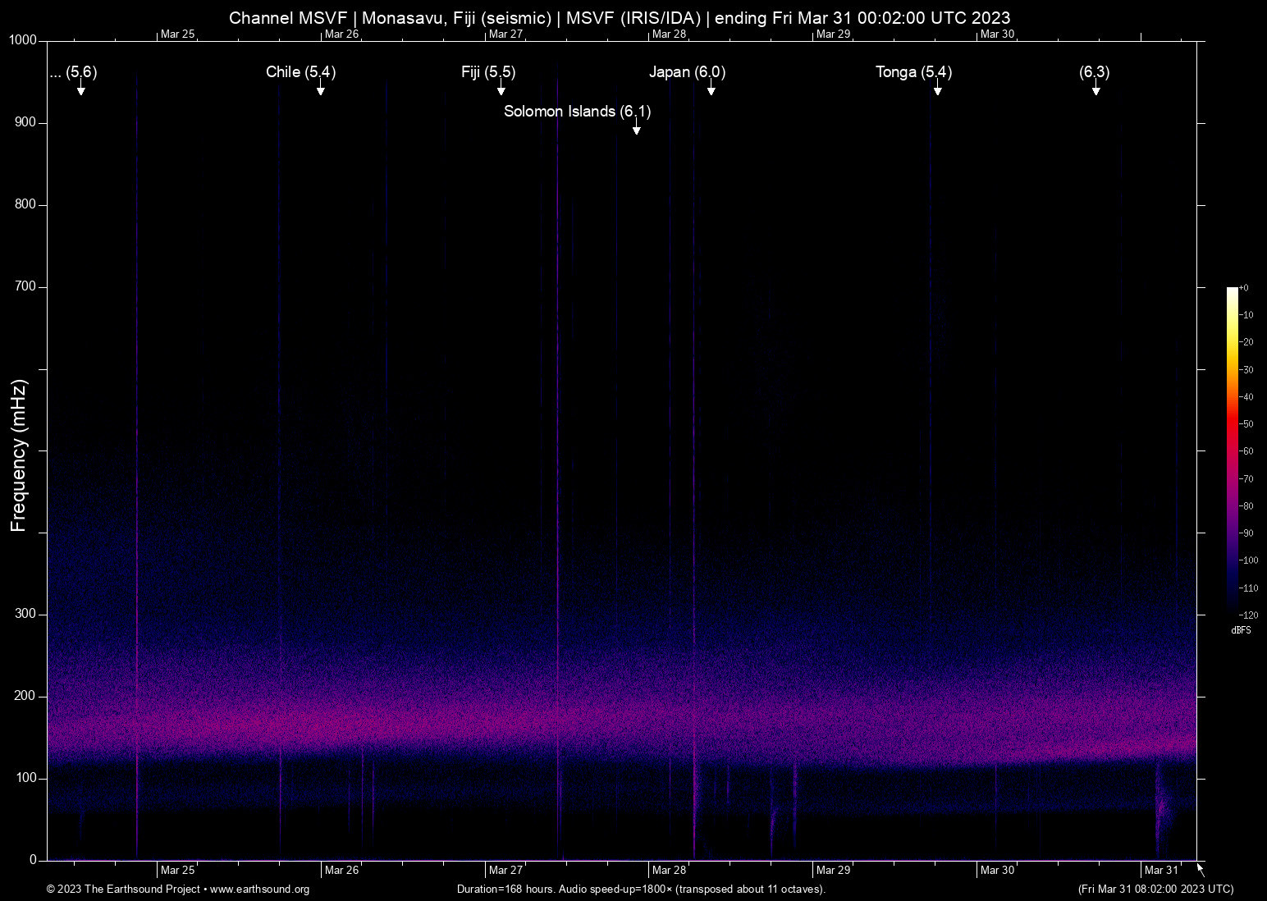Click the -120 label on the color scale
The image size is (1267, 901).
tap(1248, 615)
